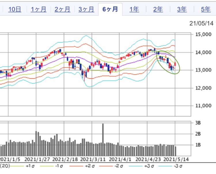Click the 15,000 price axis label
The image size is (216, 174).
(x=203, y=34)
